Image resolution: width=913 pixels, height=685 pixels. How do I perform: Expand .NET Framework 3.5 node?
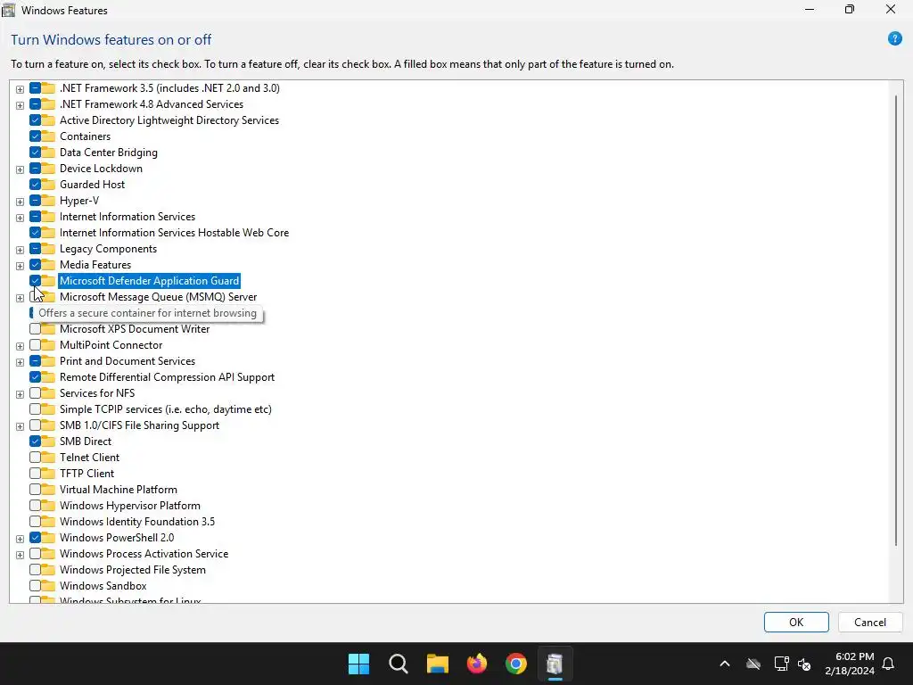click(x=20, y=89)
